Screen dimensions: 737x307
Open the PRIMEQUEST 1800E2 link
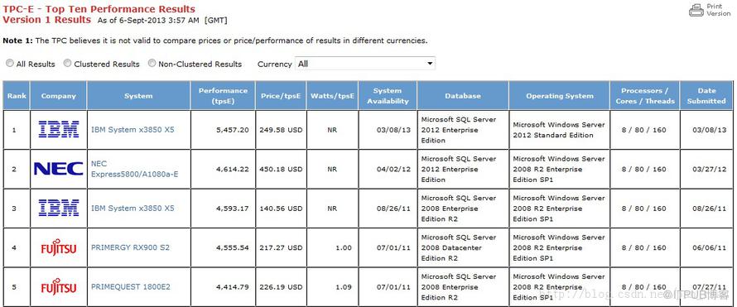pyautogui.click(x=131, y=287)
